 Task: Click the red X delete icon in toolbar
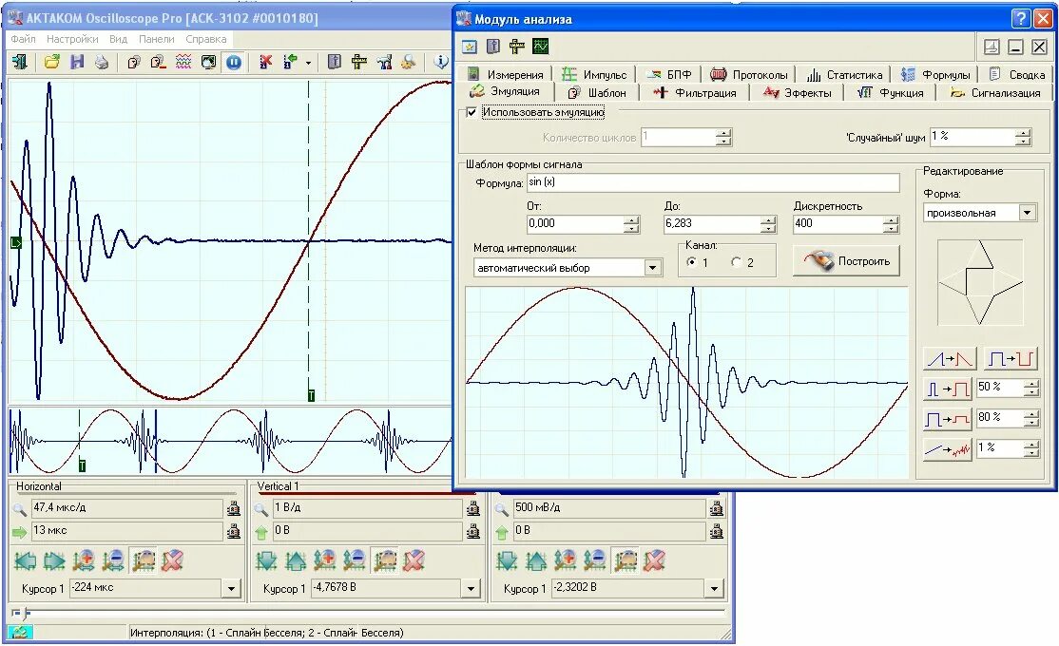point(265,62)
